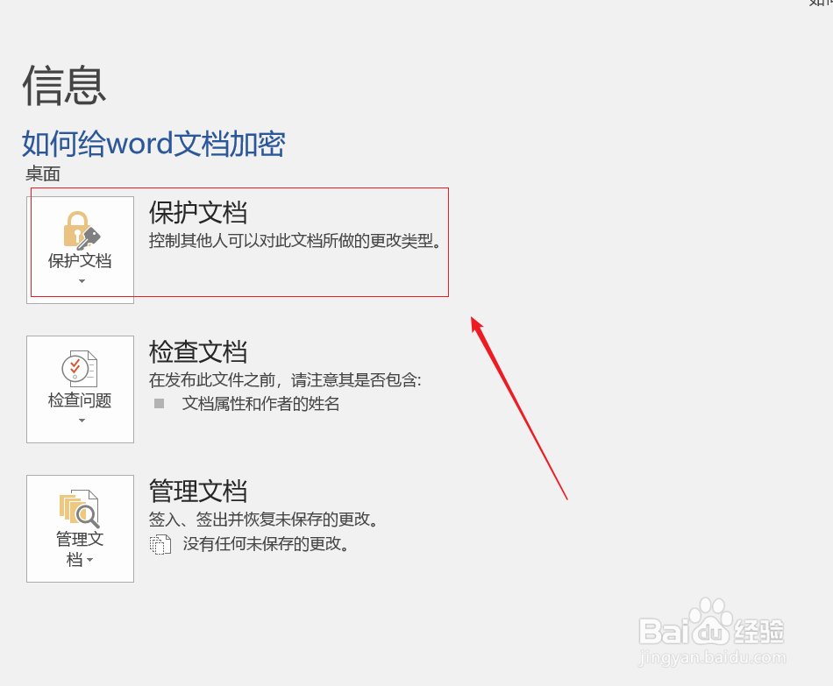Click the document title 如何给word文档加密
Viewport: 833px width, 686px height.
pos(153,144)
